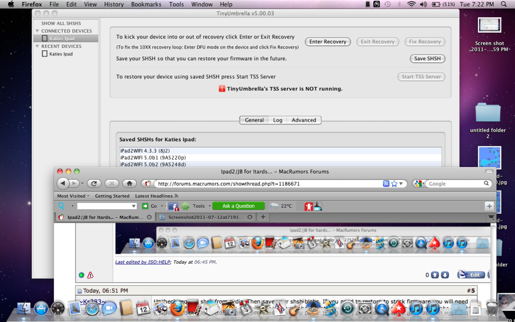Click the Facebook icon in the add-on toolbar
The width and height of the screenshot is (515, 322).
click(174, 206)
